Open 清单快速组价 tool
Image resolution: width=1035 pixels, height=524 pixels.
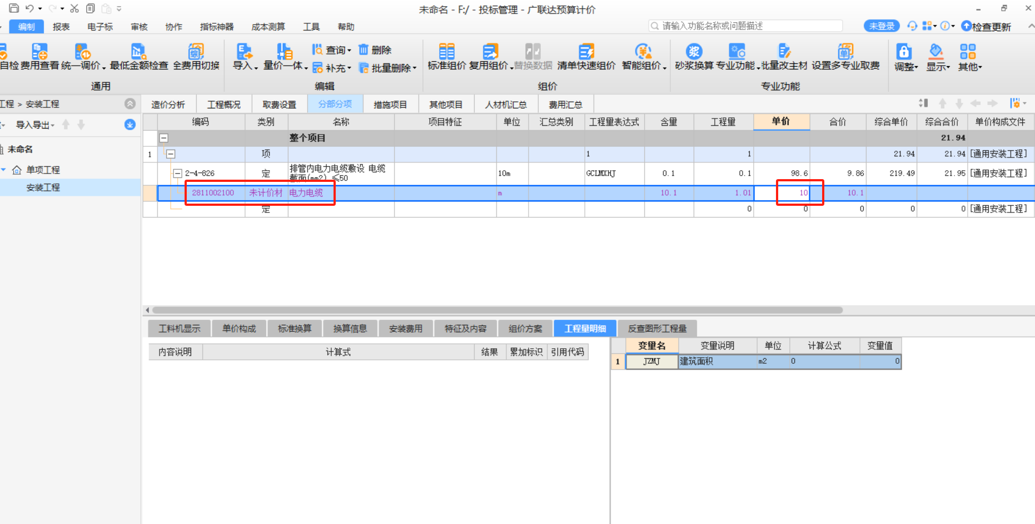click(x=586, y=57)
